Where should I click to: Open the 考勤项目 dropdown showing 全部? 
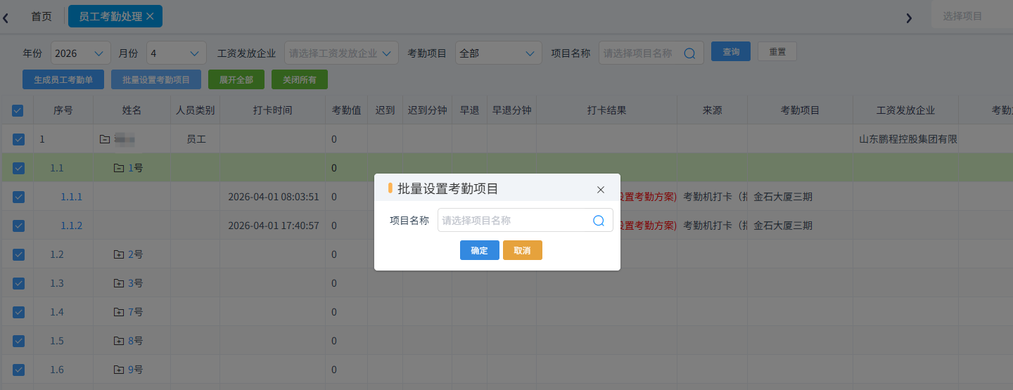[x=499, y=53]
